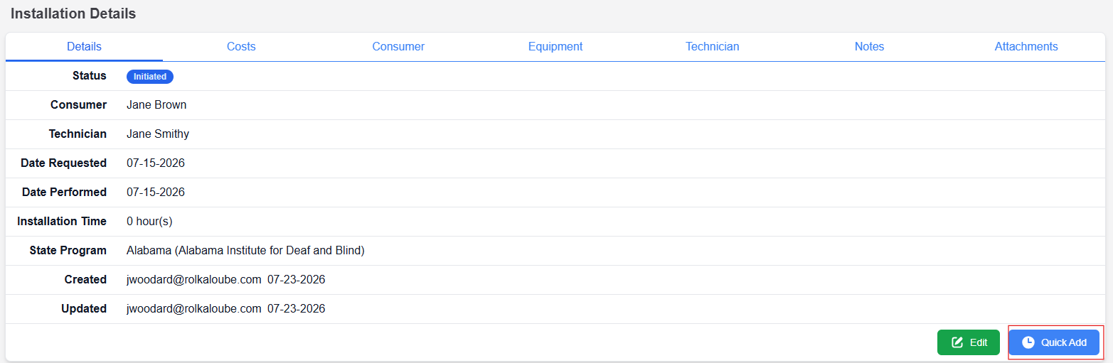This screenshot has height=363, width=1113.
Task: Click the green Edit button
Action: pos(969,342)
